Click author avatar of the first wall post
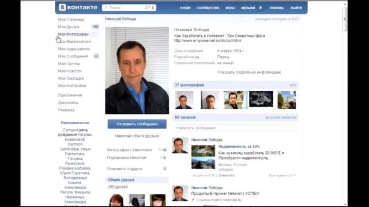 pos(180,145)
